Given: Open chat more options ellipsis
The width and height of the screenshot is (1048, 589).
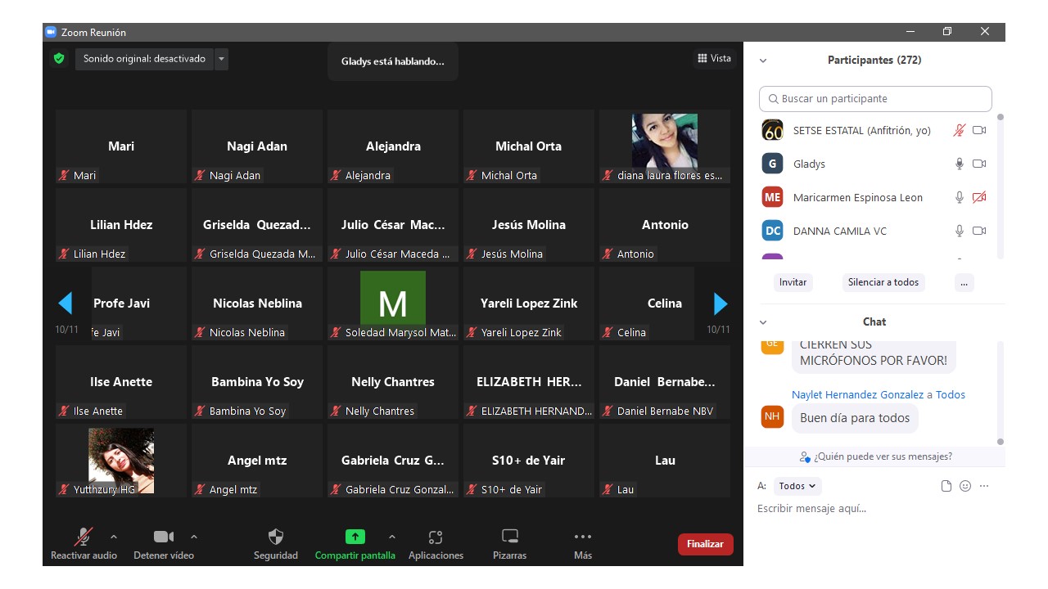Looking at the screenshot, I should point(984,486).
